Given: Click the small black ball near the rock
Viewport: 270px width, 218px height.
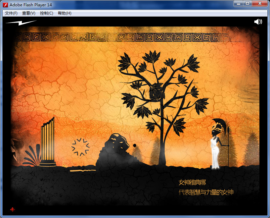Looking at the screenshot, I should 135,145.
